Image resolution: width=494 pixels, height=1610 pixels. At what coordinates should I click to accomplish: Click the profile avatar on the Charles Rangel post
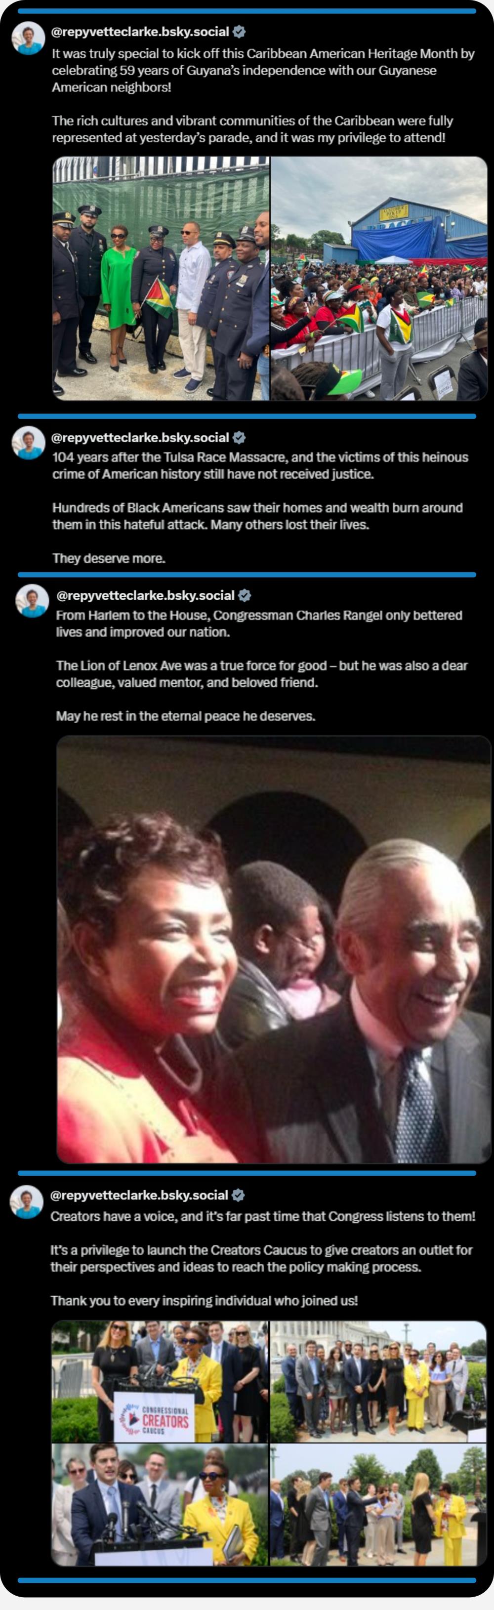(x=32, y=601)
